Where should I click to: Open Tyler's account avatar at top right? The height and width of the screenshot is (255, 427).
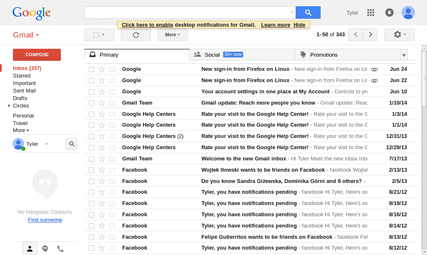tap(408, 12)
